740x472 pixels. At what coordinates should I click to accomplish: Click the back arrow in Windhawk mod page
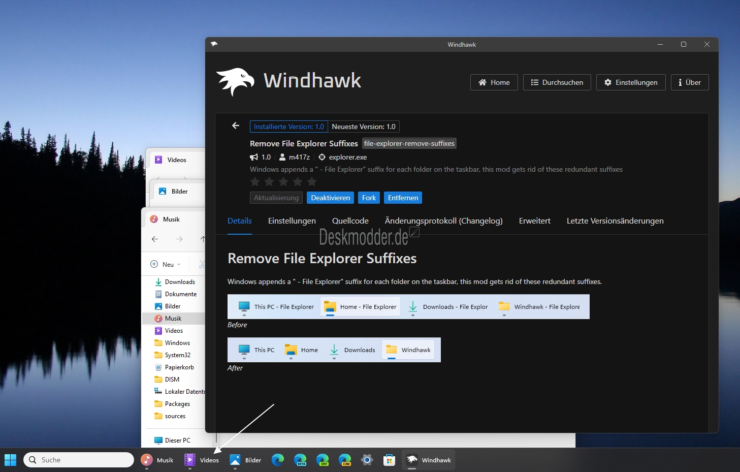point(236,125)
